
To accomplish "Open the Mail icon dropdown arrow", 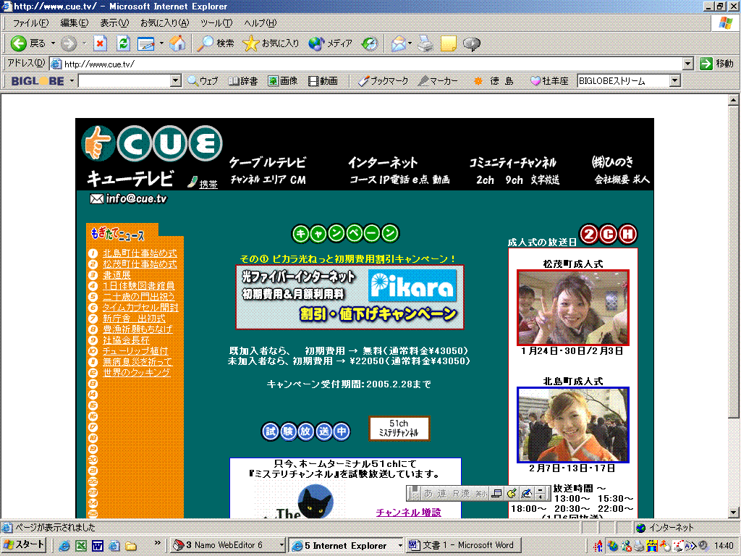I will pos(410,43).
